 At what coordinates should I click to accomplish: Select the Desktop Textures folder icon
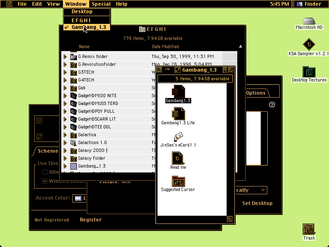click(309, 72)
